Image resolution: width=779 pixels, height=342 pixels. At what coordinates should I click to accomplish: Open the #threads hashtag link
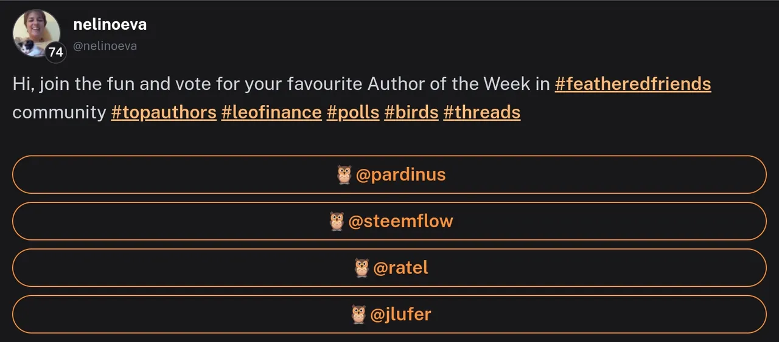(x=481, y=112)
